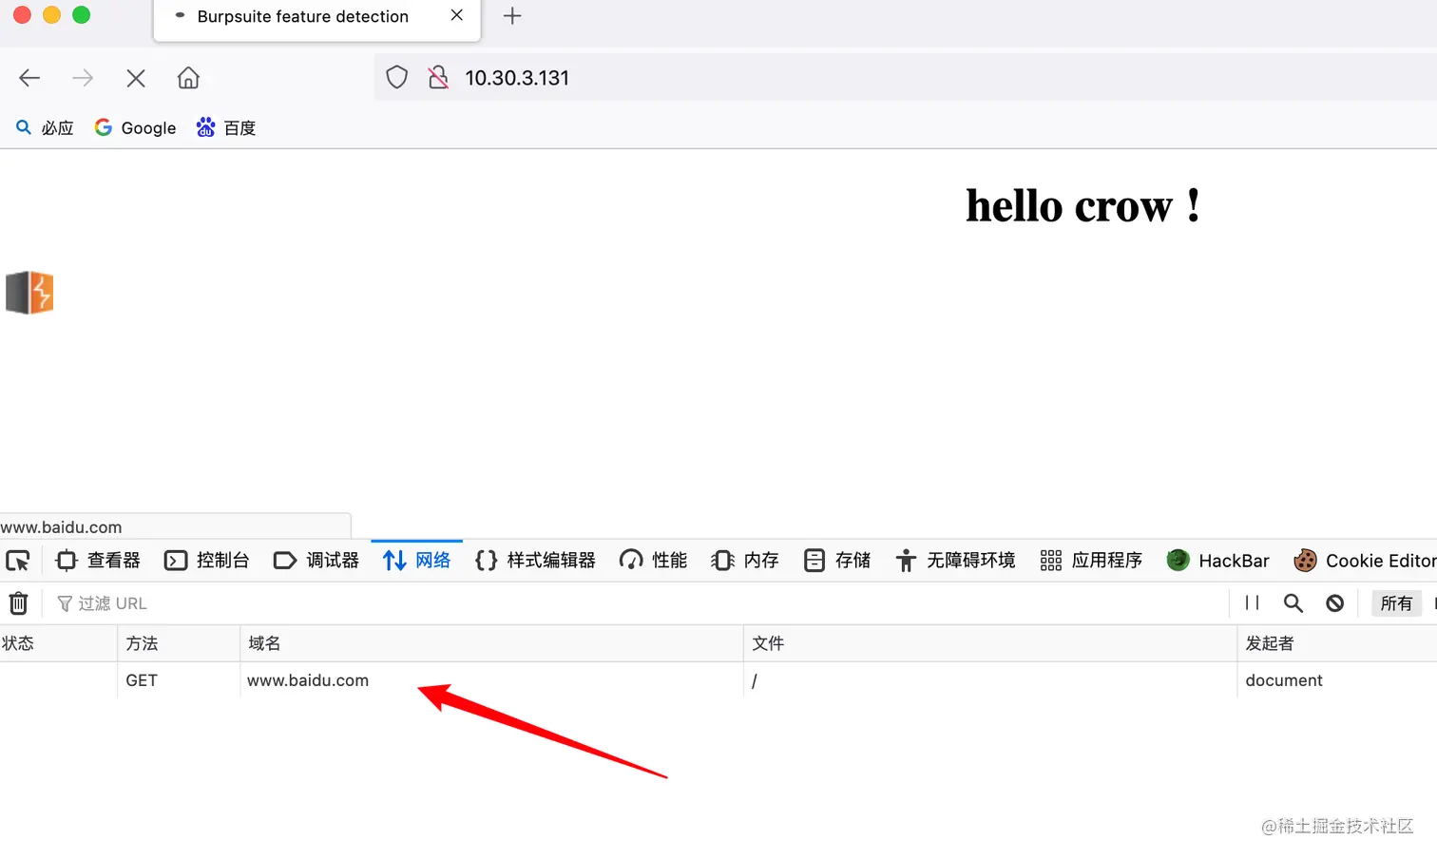The image size is (1437, 859).
Task: Open a new tab with plus button
Action: click(x=512, y=15)
